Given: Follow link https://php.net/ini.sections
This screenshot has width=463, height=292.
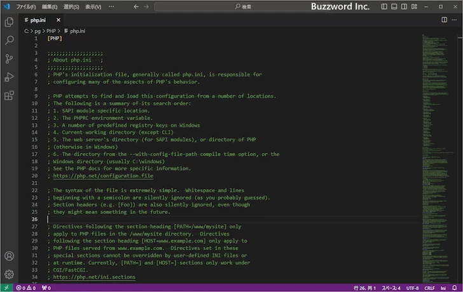Looking at the screenshot, I should [94, 277].
